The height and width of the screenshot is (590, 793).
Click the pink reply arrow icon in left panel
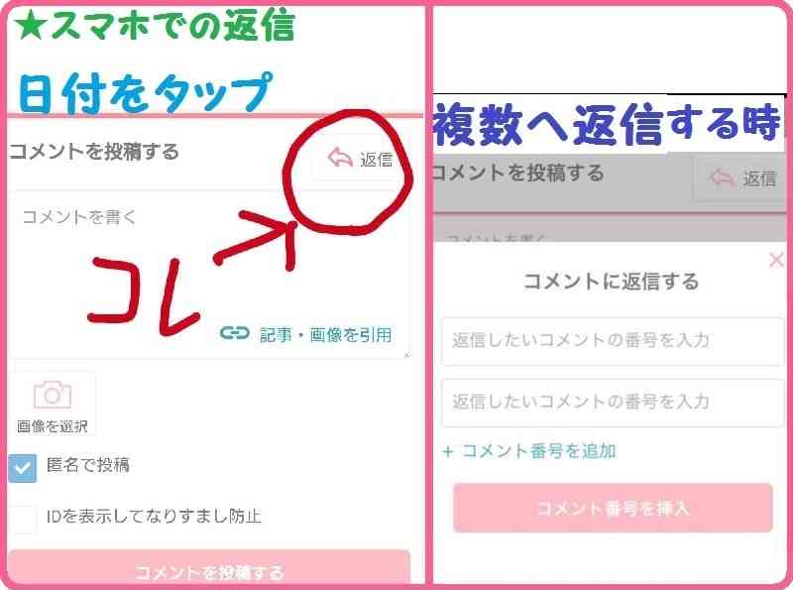340,158
